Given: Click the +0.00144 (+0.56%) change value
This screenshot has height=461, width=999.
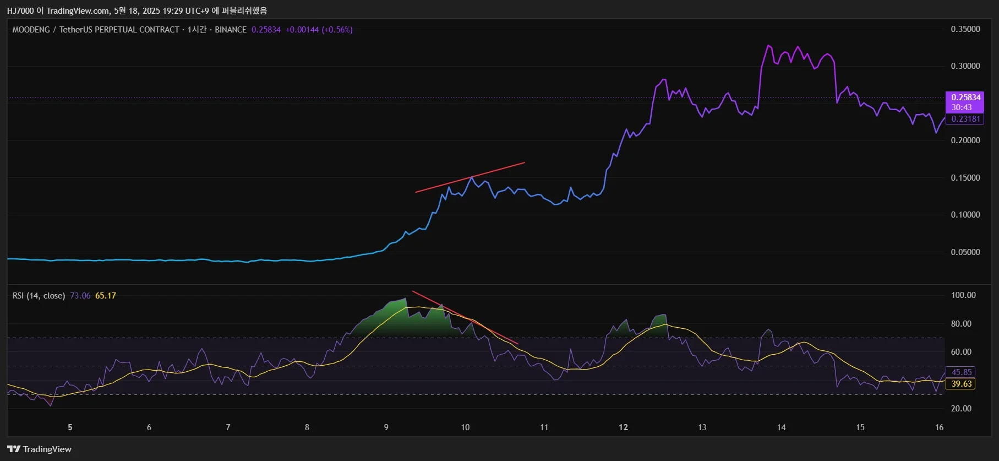Looking at the screenshot, I should [319, 30].
